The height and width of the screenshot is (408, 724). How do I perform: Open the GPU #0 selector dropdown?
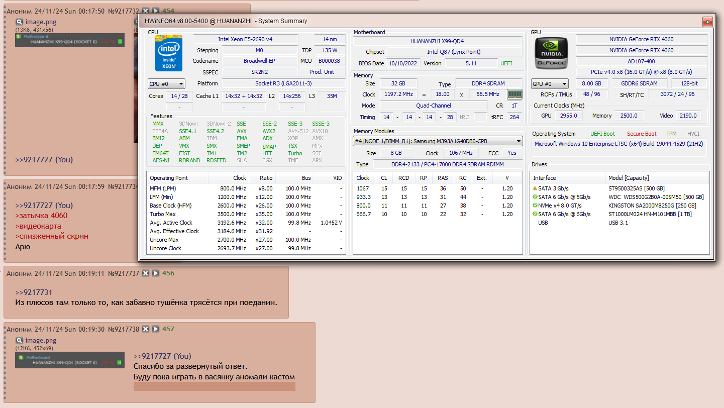(x=550, y=84)
